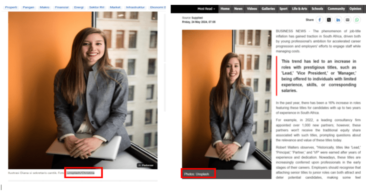Open the News section
Viewport: 366px width, 193px height.
click(x=238, y=9)
